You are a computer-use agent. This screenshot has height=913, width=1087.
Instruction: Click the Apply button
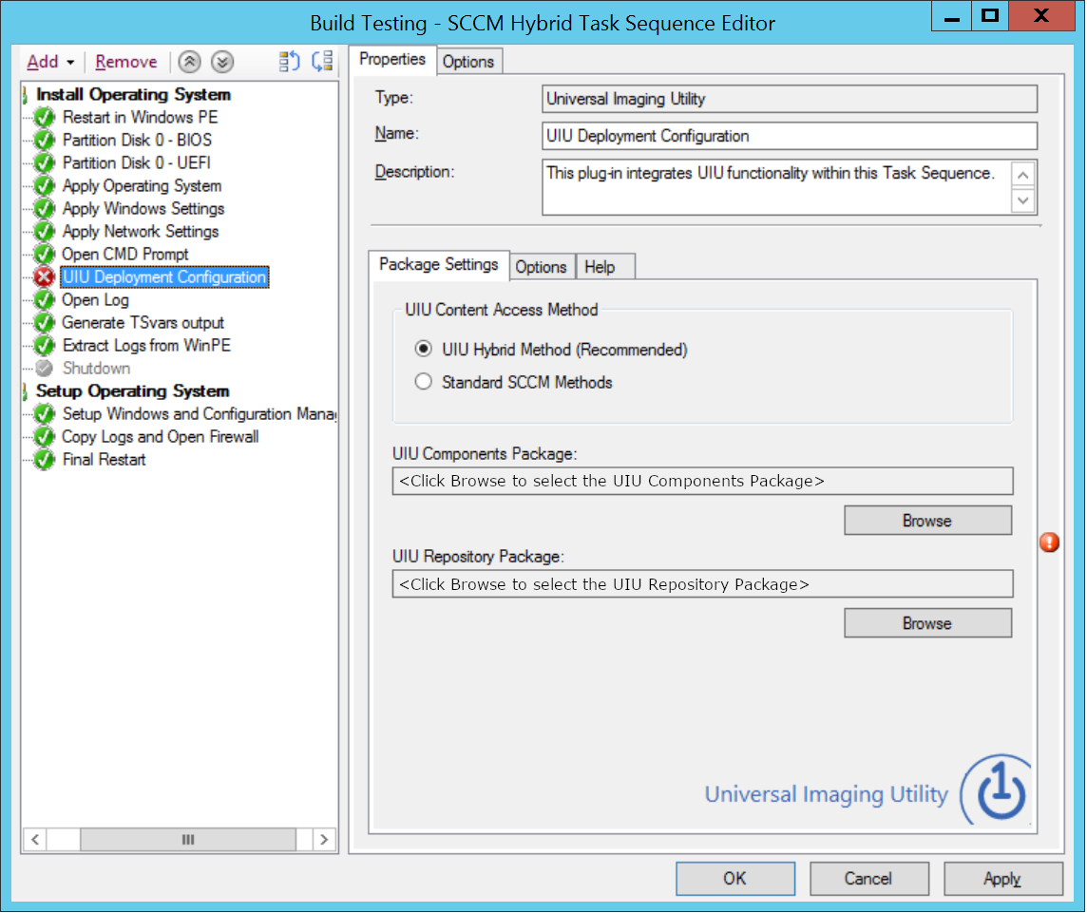click(1002, 879)
